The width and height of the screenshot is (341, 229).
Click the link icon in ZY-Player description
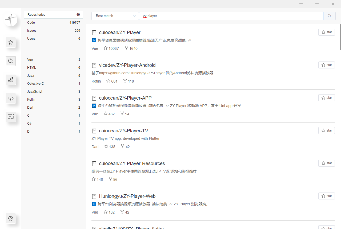click(190, 40)
